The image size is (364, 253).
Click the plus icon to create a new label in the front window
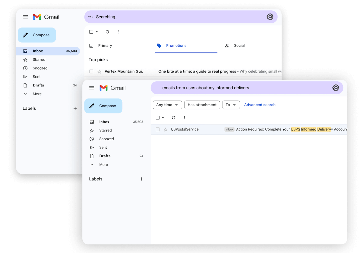click(142, 179)
